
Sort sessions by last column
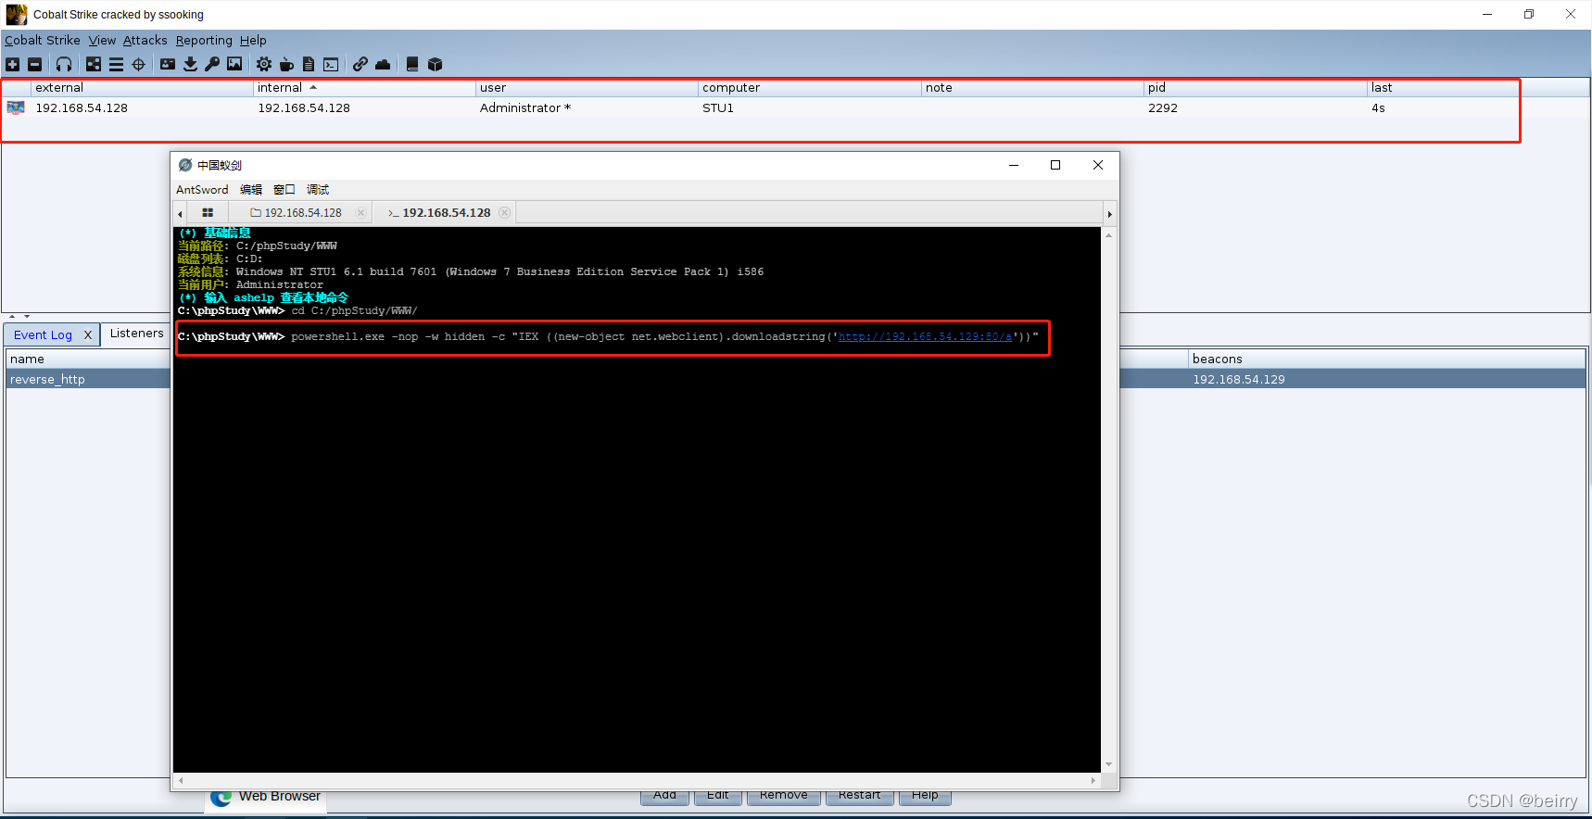(1478, 88)
